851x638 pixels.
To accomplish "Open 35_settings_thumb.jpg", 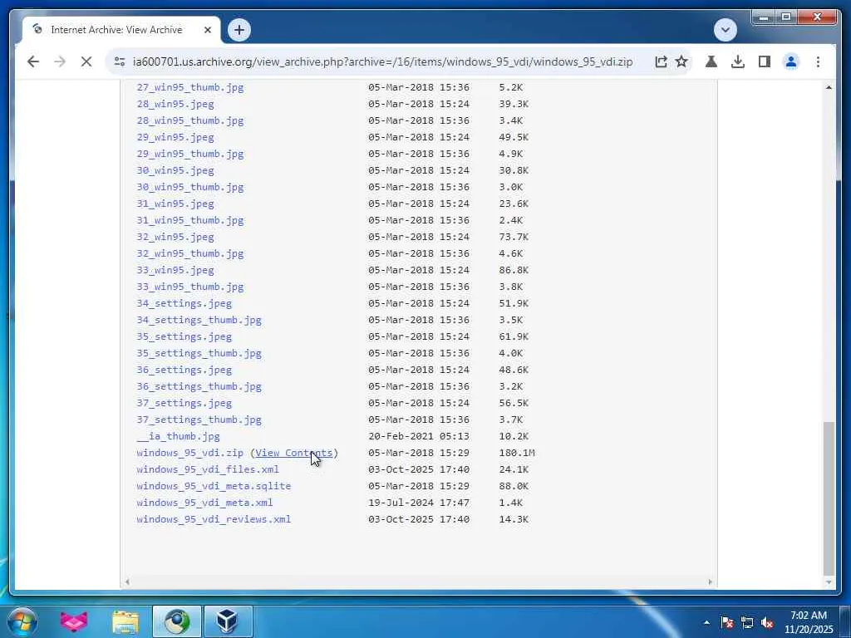I will (199, 353).
